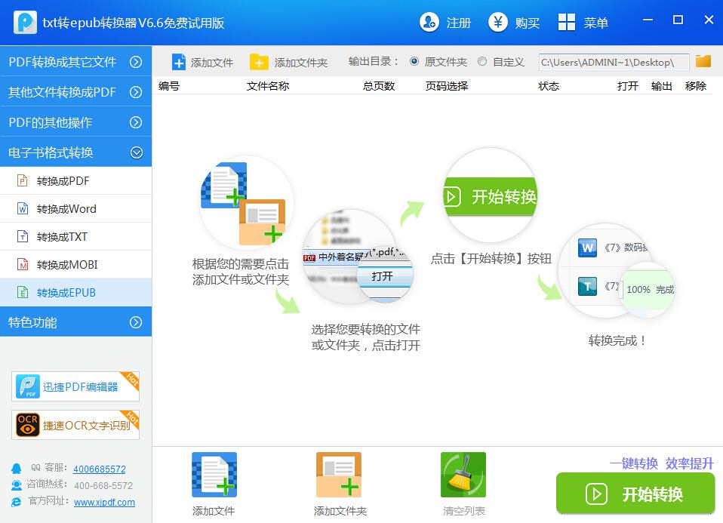Click the 一键转换 效率提升 slogan text
Viewport: 723px width, 523px height.
coord(662,463)
